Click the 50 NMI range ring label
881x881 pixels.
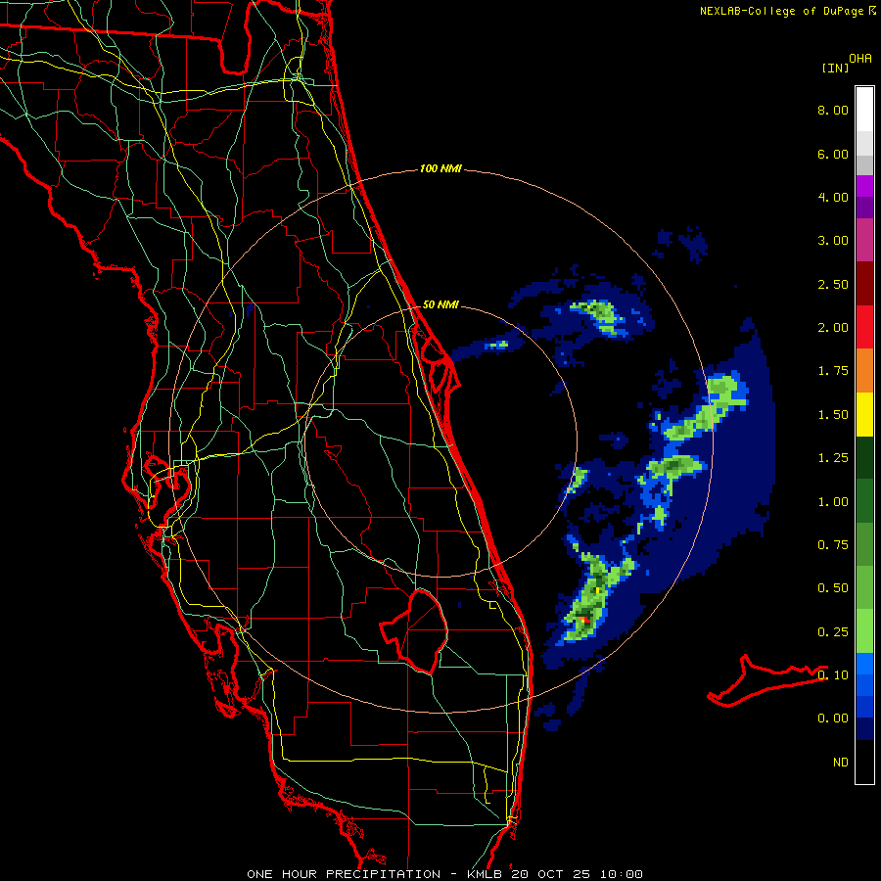click(x=440, y=304)
